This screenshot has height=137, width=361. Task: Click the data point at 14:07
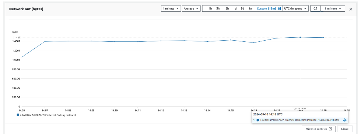pos(45,41)
